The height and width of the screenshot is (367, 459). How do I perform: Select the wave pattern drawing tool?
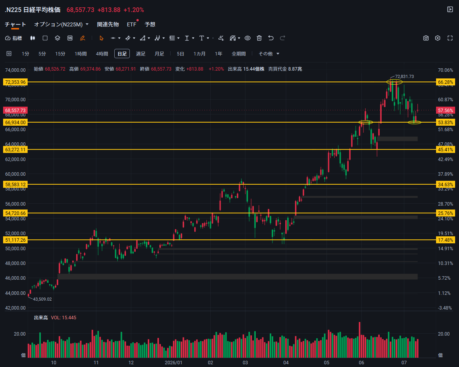click(157, 38)
